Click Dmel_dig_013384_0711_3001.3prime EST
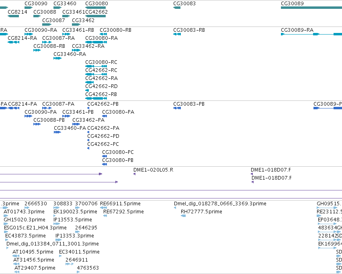The image size is (342, 274). (x=53, y=244)
